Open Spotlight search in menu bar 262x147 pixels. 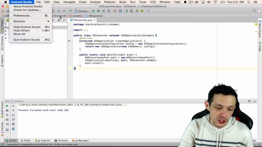[x=249, y=2]
